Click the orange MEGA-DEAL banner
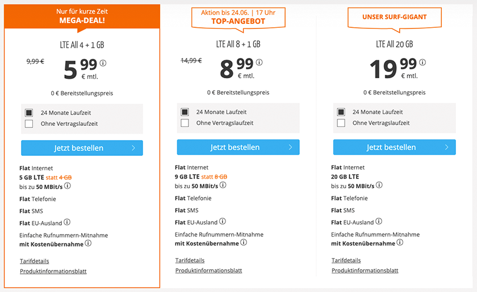This screenshot has height=292, width=477. tap(82, 16)
